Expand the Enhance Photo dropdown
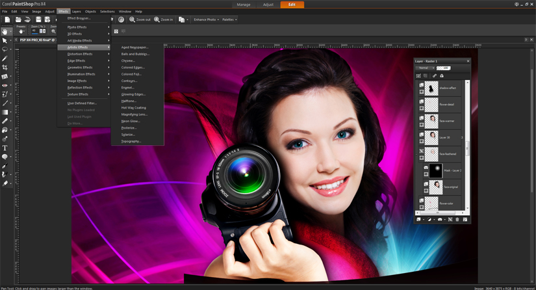The height and width of the screenshot is (290, 536). tap(206, 20)
